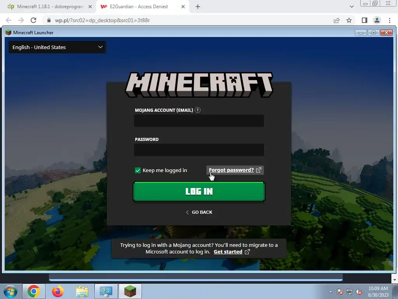Share this page from the address bar
The width and height of the screenshot is (398, 299).
[337, 20]
